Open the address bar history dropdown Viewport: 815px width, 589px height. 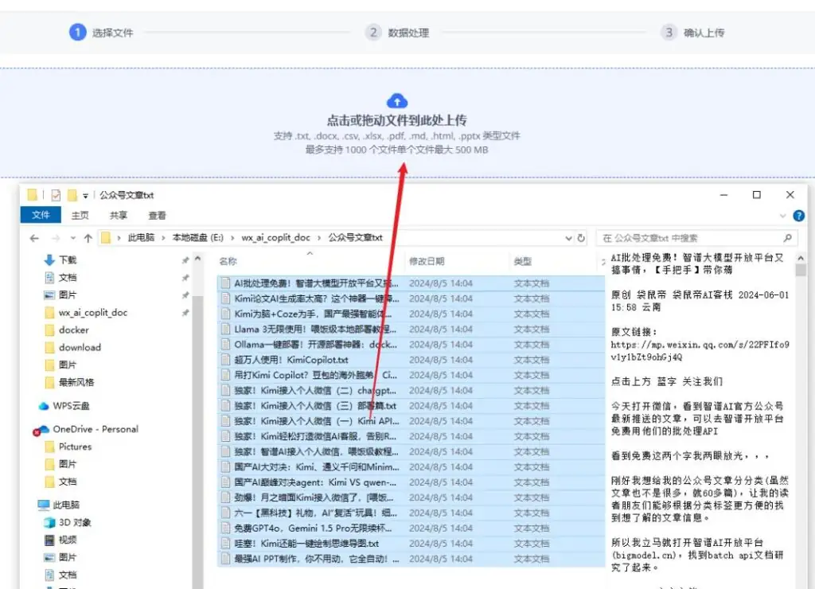pos(568,238)
